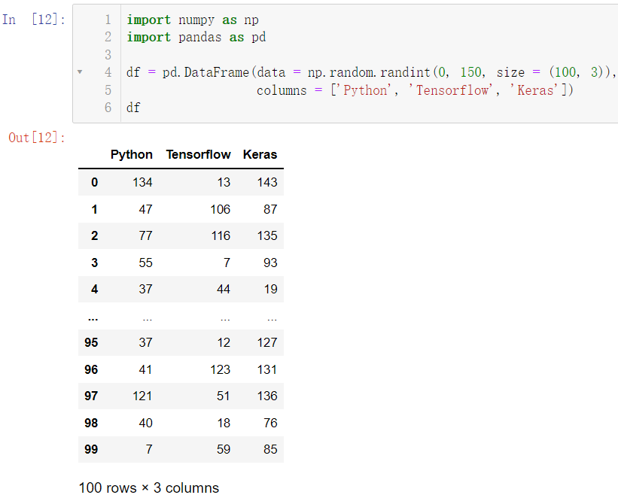
Task: Select row index 2
Action: (95, 235)
